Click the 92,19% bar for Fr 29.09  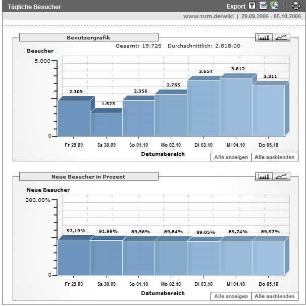coord(74,257)
